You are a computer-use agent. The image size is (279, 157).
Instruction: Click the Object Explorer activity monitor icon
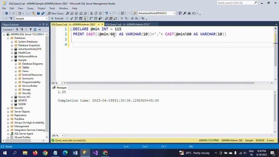(40, 30)
